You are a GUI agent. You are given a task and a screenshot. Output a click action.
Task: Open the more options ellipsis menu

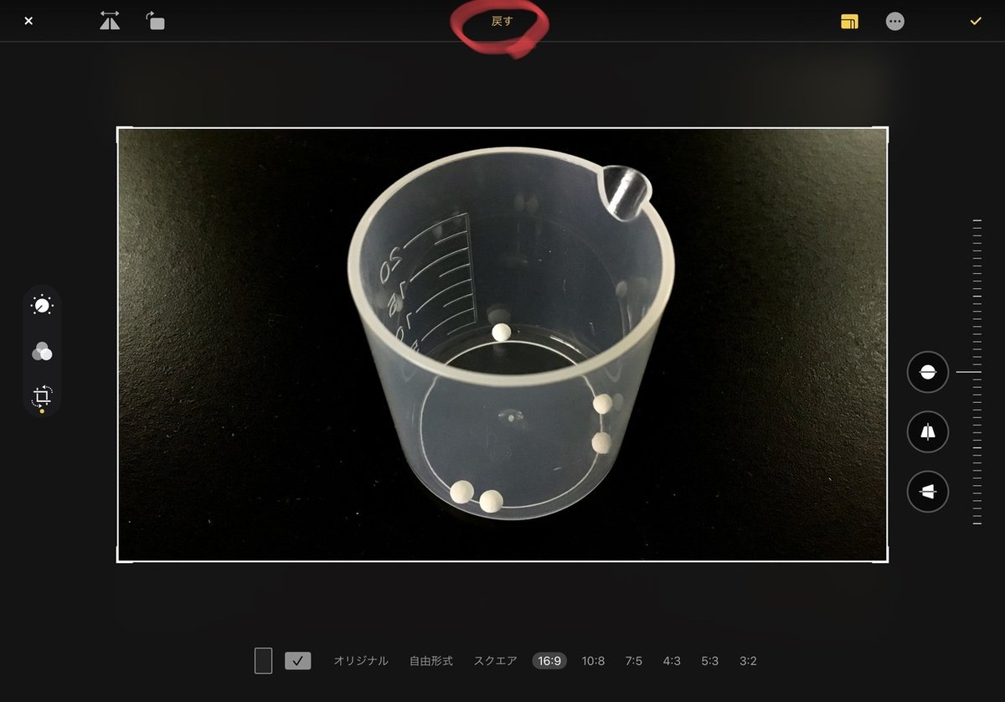tap(895, 22)
